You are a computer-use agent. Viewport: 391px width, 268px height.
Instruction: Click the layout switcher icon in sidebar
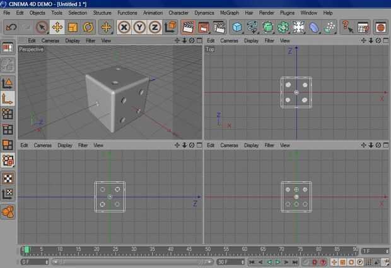click(8, 47)
